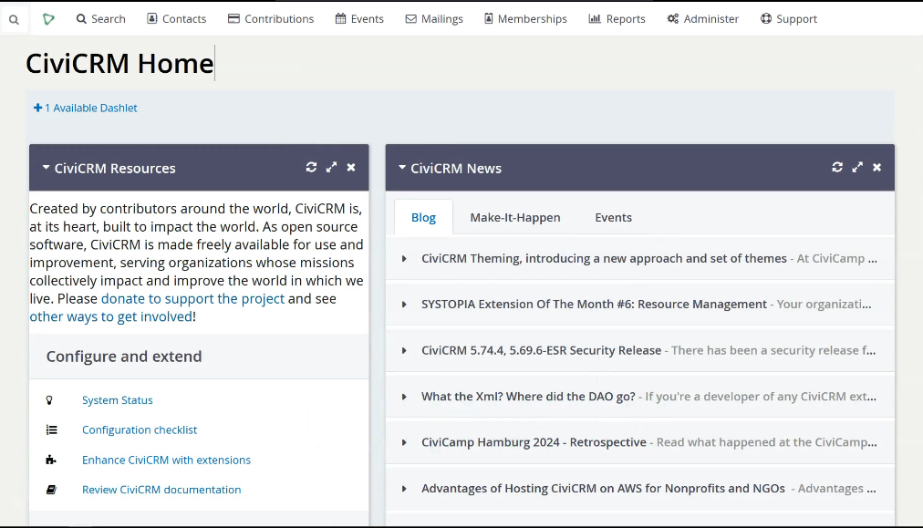Refresh the CiviCRM Resources dashlet
Image resolution: width=923 pixels, height=528 pixels.
(x=311, y=167)
